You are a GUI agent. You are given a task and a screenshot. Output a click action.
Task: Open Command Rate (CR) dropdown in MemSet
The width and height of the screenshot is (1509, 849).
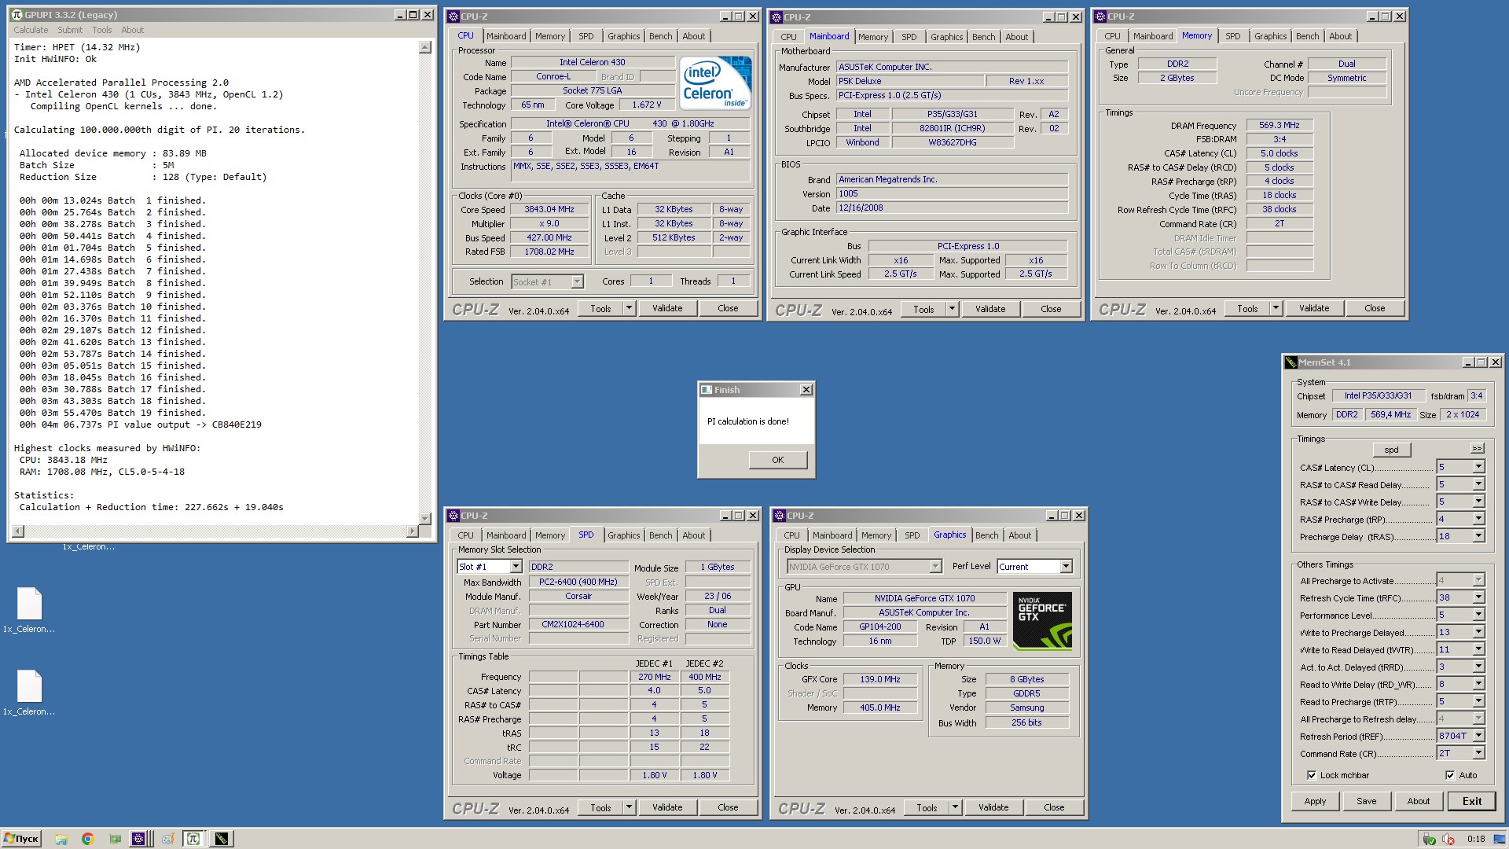[x=1478, y=753]
